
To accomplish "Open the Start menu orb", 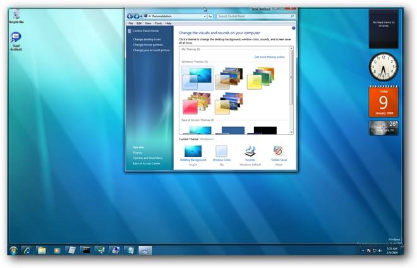I will point(13,250).
